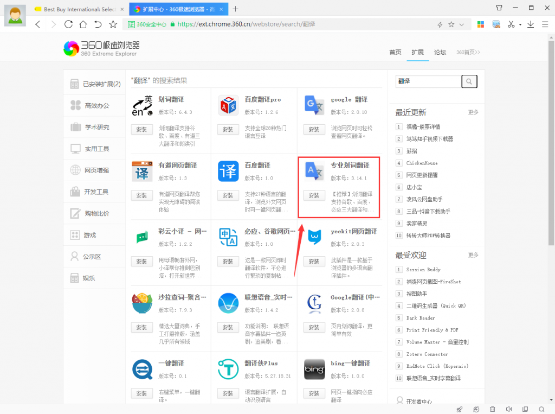Install 百度翻译pro extension
The height and width of the screenshot is (414, 555).
[228, 129]
